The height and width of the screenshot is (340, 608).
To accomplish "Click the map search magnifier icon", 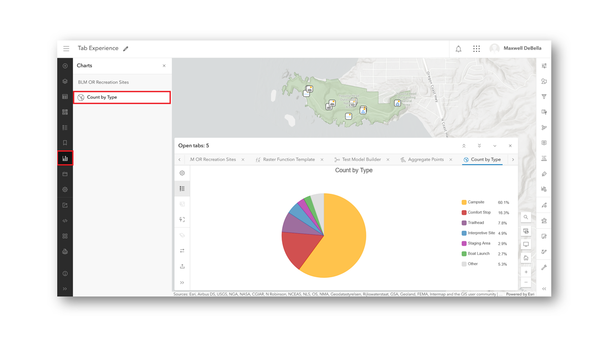I will [526, 217].
